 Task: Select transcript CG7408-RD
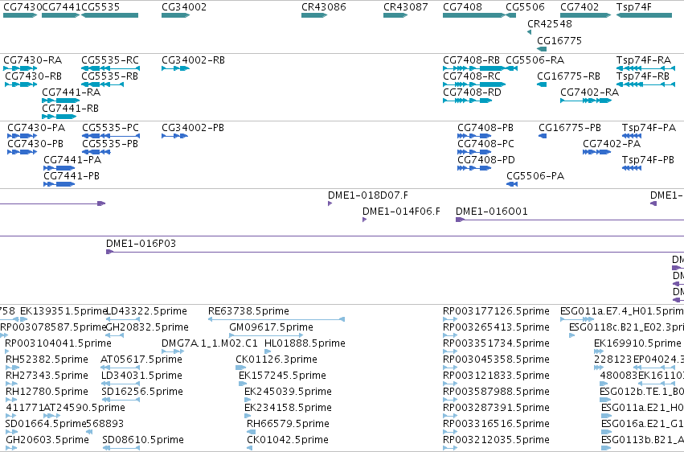472,92
